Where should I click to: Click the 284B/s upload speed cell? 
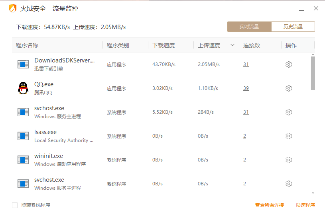coord(206,112)
